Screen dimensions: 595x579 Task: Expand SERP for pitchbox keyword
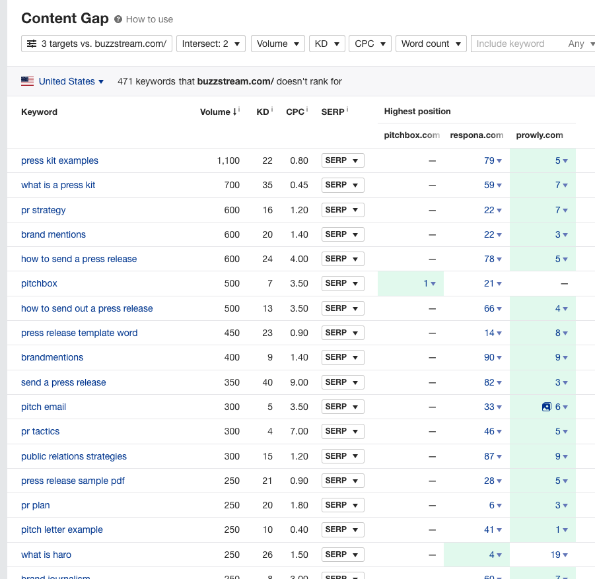point(343,283)
